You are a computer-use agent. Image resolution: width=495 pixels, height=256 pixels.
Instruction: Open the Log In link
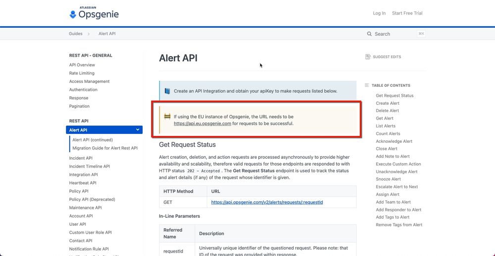(x=379, y=13)
